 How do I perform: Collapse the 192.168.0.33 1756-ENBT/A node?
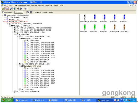(x=7, y=24)
